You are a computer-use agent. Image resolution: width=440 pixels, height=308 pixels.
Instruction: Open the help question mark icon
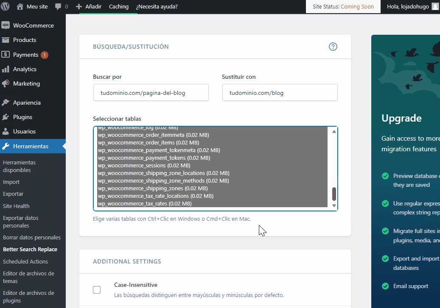tap(333, 47)
